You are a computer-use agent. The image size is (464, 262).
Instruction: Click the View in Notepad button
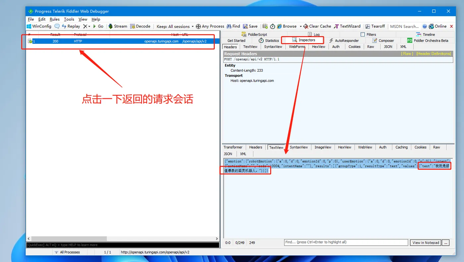pos(426,243)
